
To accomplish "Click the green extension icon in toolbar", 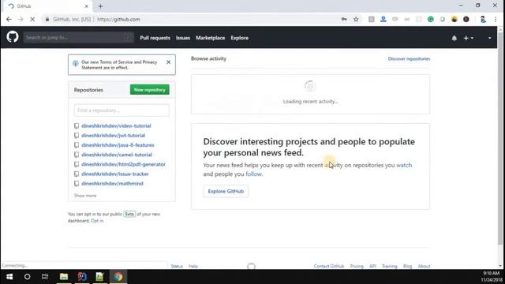I will (431, 19).
